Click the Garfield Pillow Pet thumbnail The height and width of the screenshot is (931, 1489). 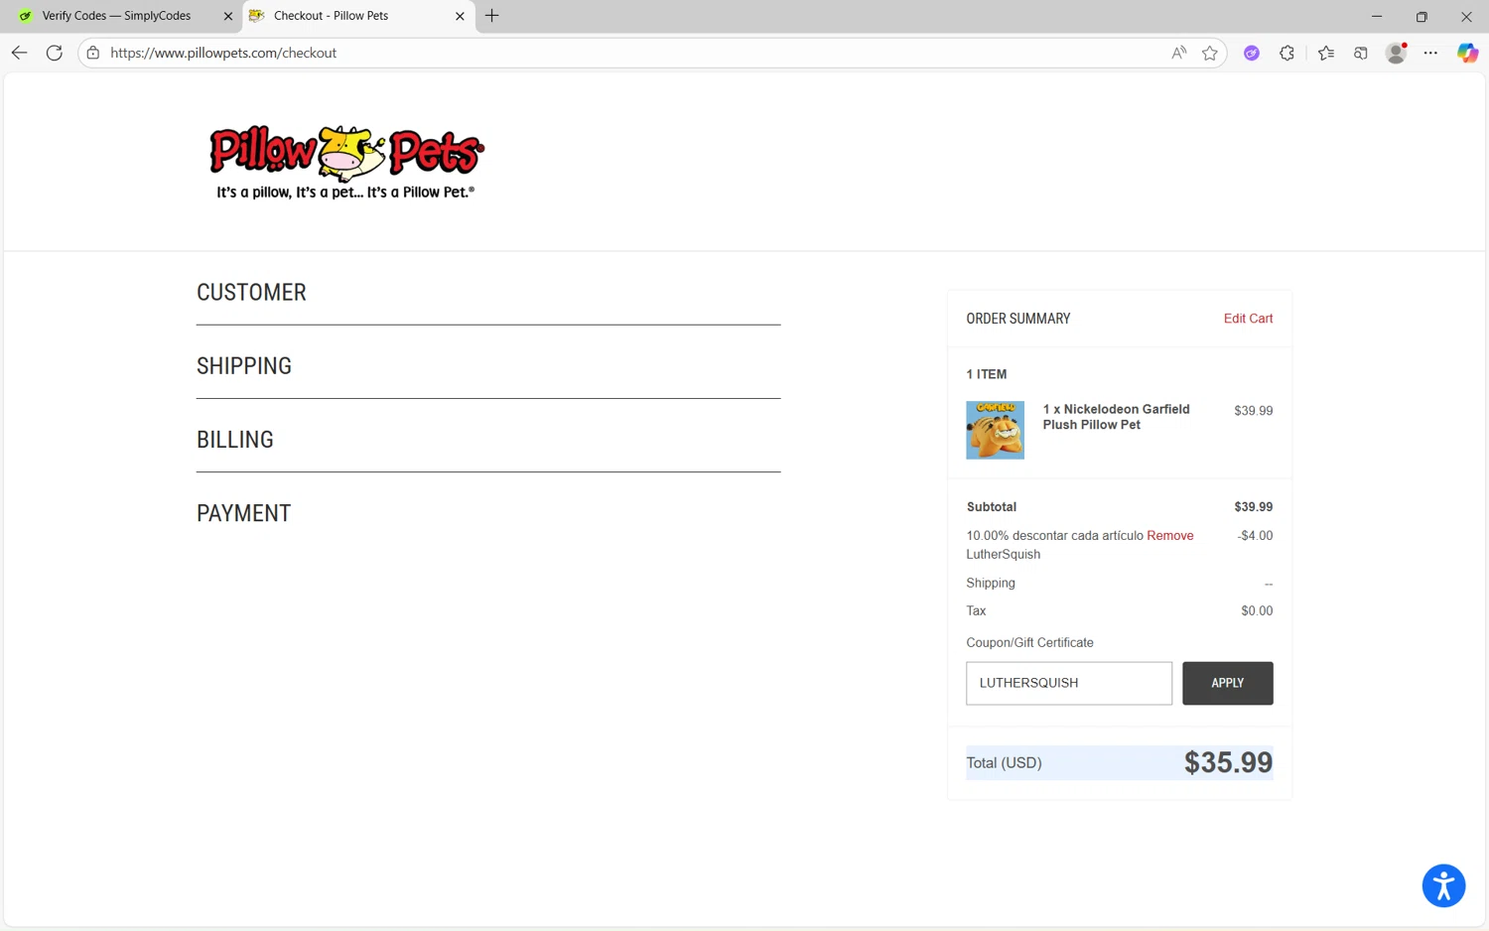995,430
